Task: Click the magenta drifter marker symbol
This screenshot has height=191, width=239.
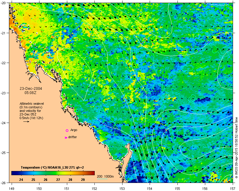Action: click(x=66, y=138)
